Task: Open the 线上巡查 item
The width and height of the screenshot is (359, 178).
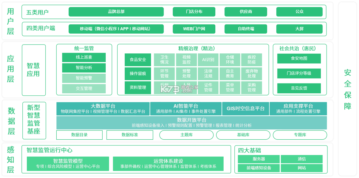Action: click(x=84, y=57)
